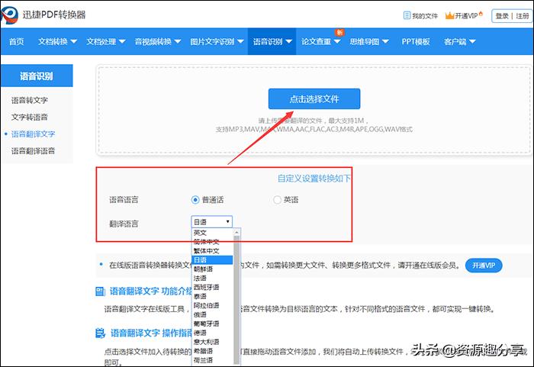Image resolution: width=534 pixels, height=367 pixels.
Task: Choose 荷兰语 in language list
Action: [212, 360]
